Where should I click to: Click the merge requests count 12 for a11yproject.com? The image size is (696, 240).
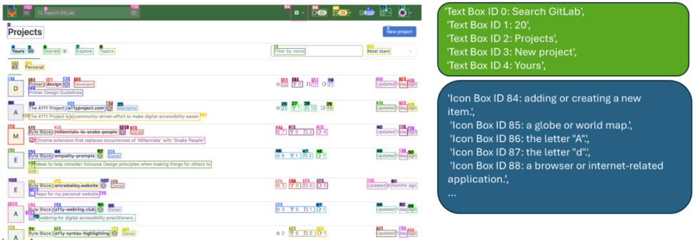coord(310,107)
